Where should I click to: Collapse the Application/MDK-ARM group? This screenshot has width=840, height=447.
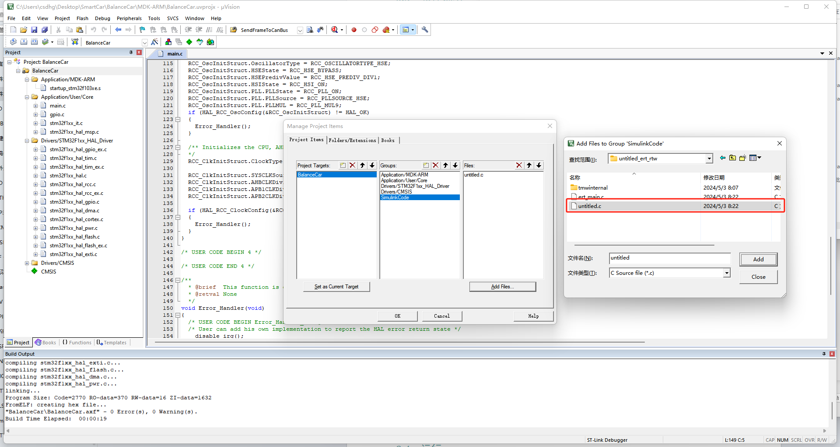[27, 80]
